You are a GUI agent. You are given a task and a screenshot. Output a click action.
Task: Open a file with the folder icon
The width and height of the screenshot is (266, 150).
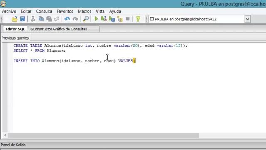point(15,19)
